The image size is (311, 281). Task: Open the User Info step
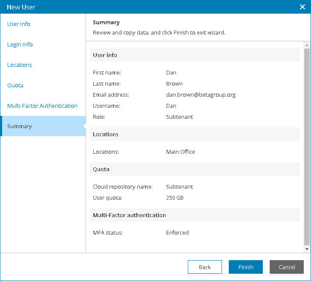pos(19,24)
